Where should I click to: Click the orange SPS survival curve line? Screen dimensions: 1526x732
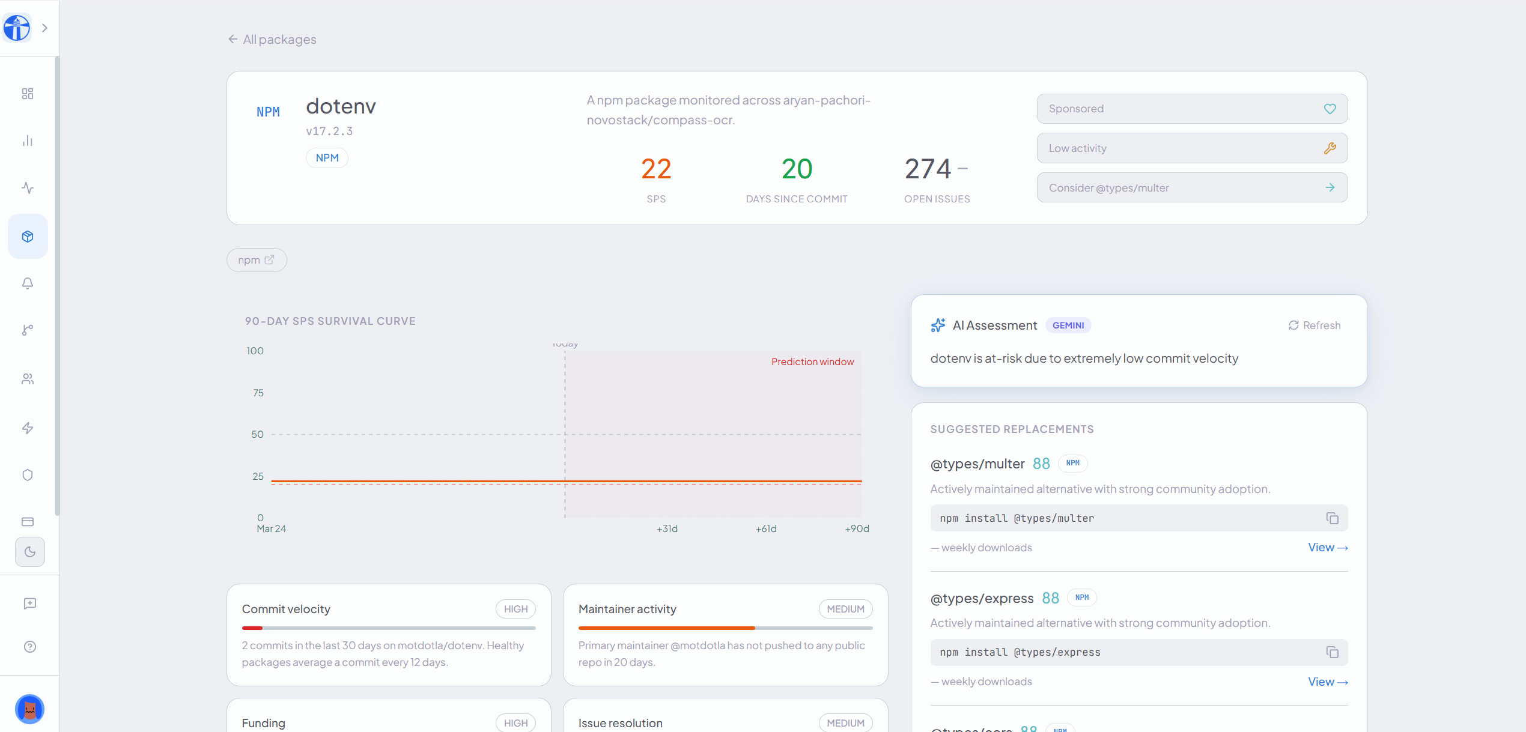pos(567,482)
